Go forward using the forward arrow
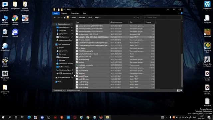 (59, 17)
